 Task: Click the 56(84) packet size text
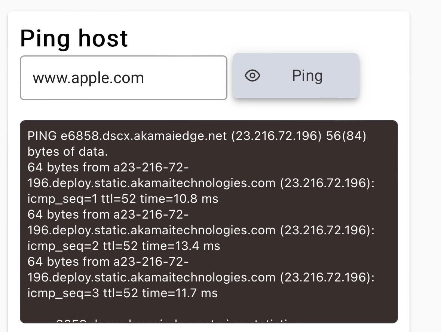coord(346,136)
